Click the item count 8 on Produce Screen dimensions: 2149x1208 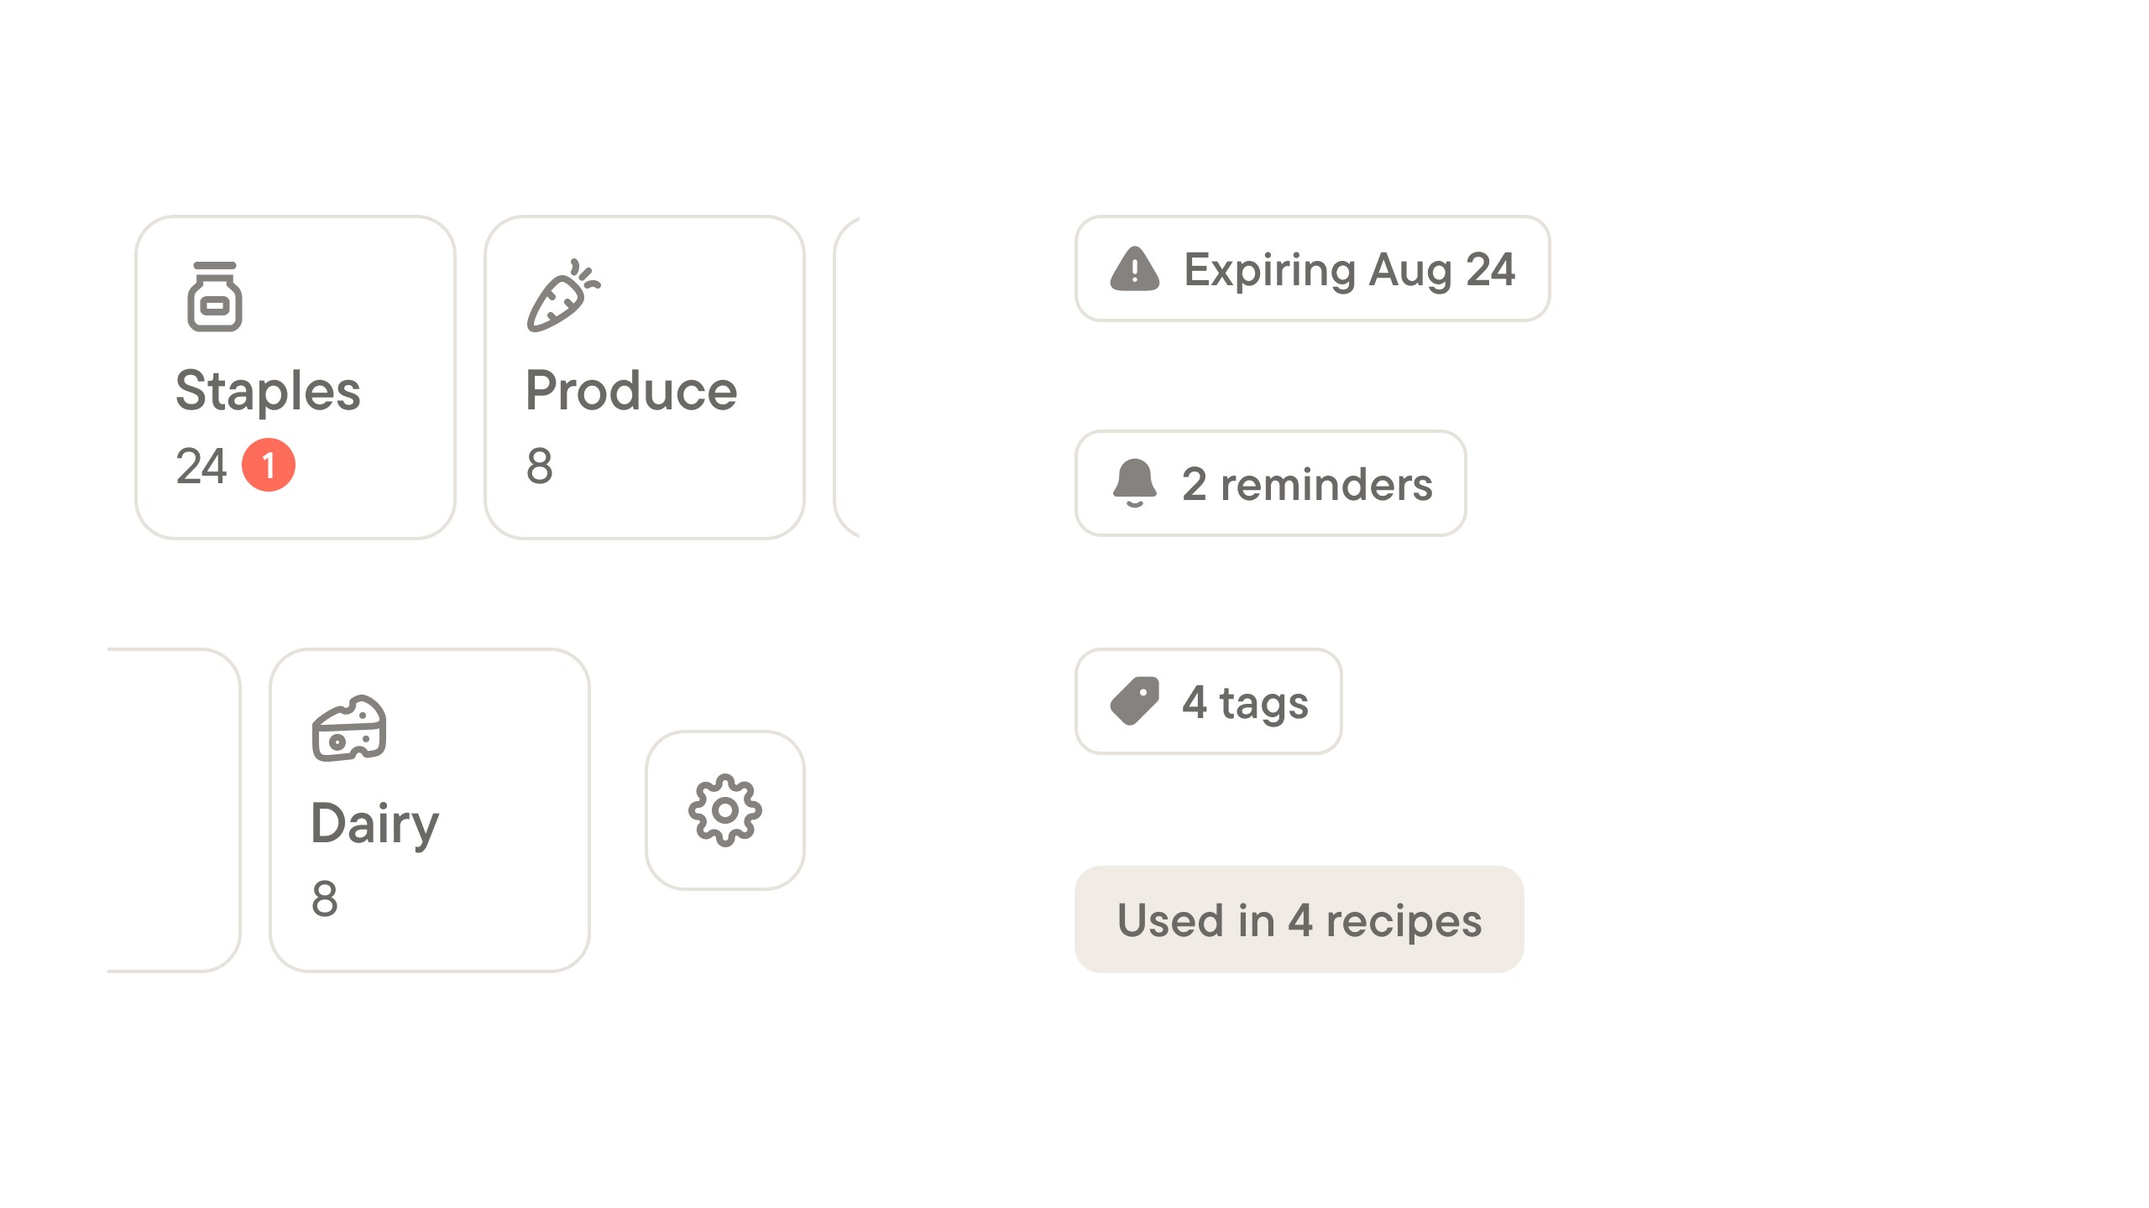(542, 467)
